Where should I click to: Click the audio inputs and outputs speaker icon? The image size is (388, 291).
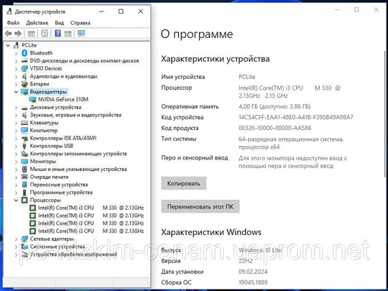point(24,76)
